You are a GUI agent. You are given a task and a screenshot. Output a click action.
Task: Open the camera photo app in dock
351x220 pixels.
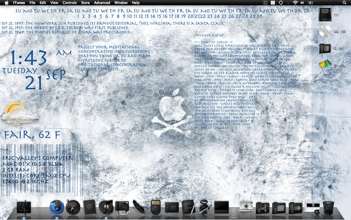[x=122, y=207]
